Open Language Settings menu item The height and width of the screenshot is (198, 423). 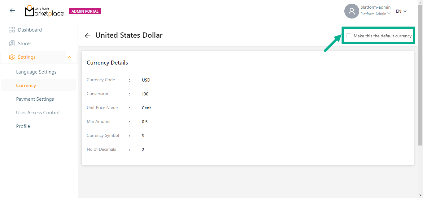point(36,72)
